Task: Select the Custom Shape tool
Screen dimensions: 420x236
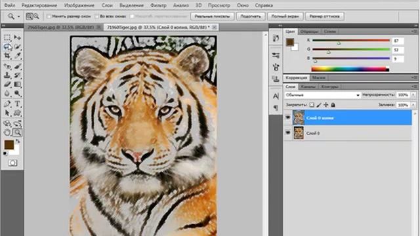Action: [x=18, y=113]
